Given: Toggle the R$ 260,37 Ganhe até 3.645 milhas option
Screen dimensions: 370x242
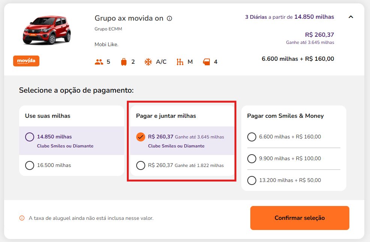Looking at the screenshot, I should click(x=141, y=137).
